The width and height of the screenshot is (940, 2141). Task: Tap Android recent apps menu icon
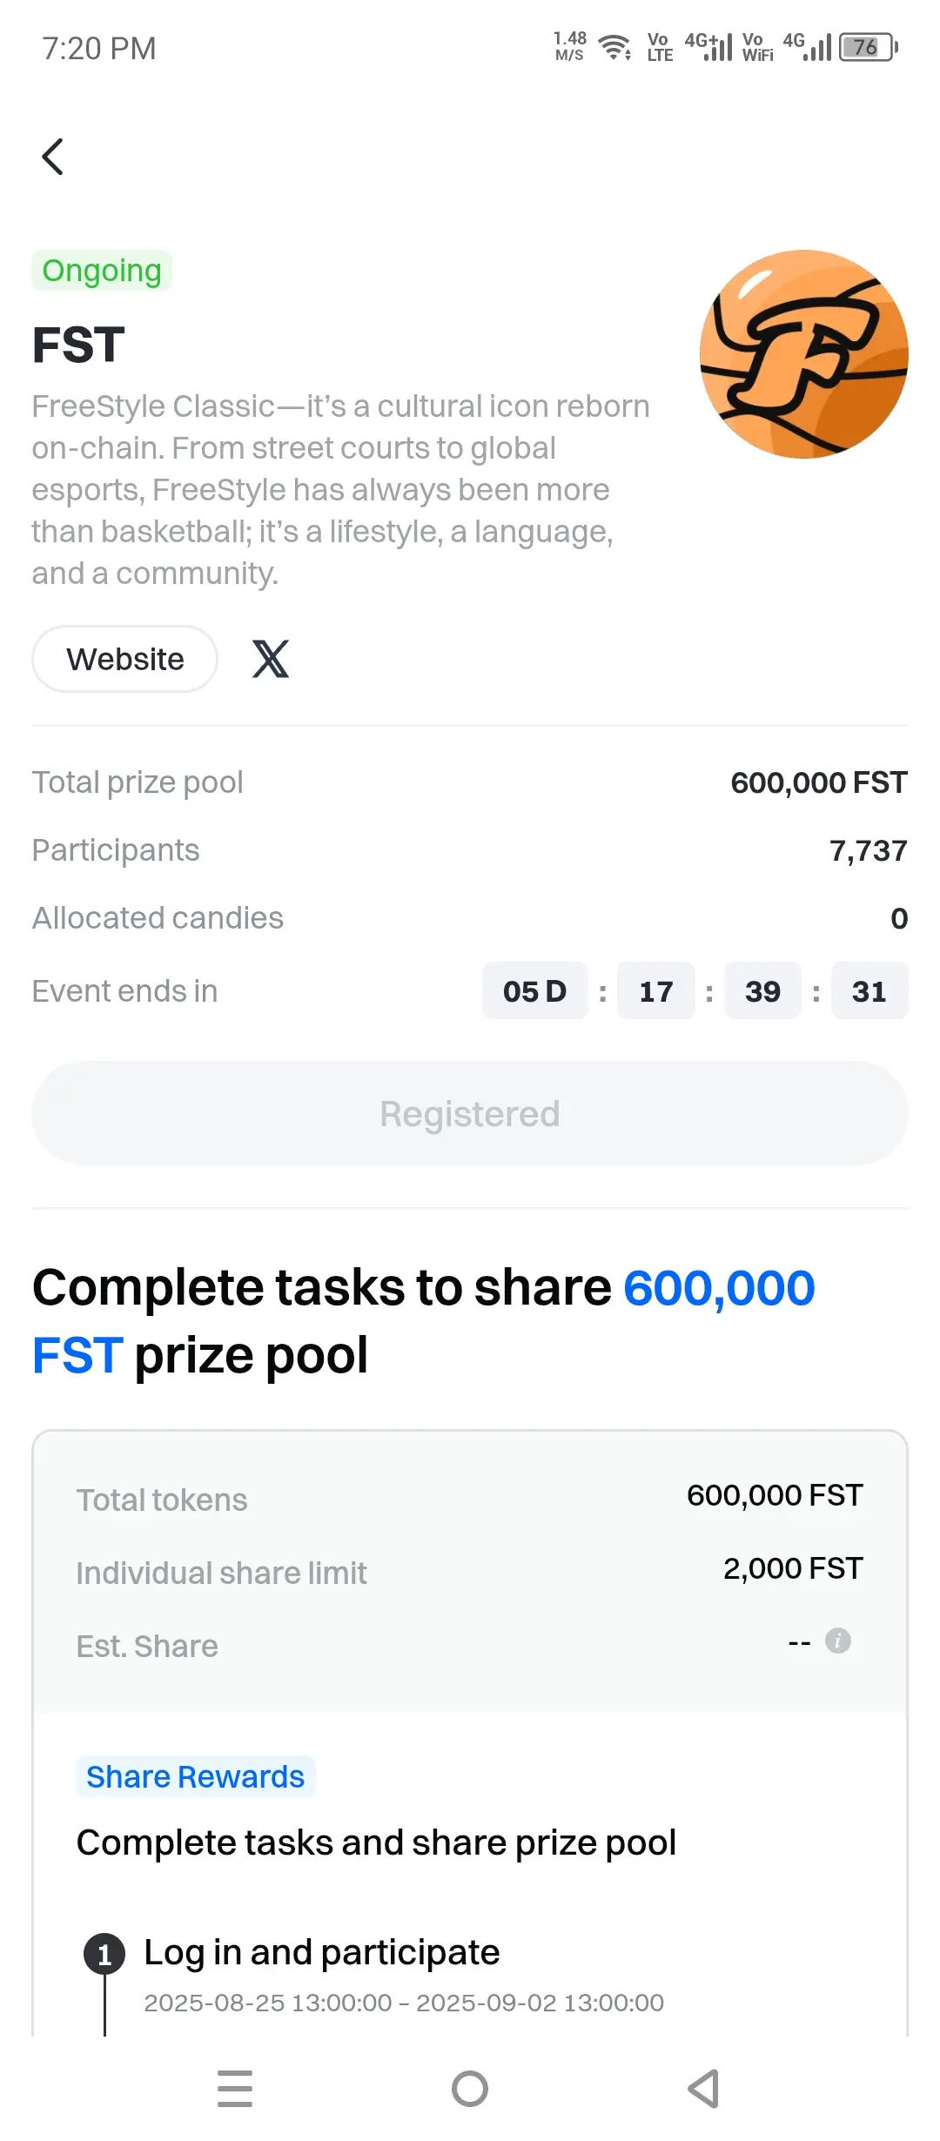(x=235, y=2089)
